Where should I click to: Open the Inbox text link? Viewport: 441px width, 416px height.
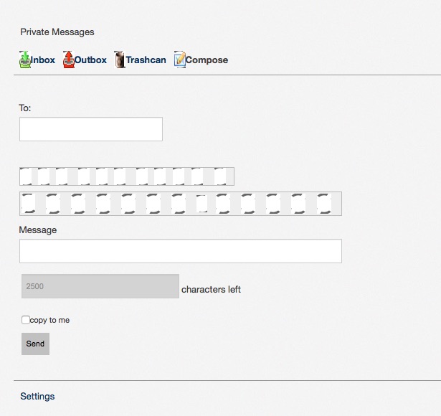43,60
